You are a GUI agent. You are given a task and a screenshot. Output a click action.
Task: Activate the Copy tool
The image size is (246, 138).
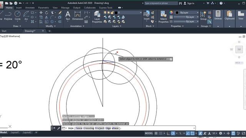point(41,17)
